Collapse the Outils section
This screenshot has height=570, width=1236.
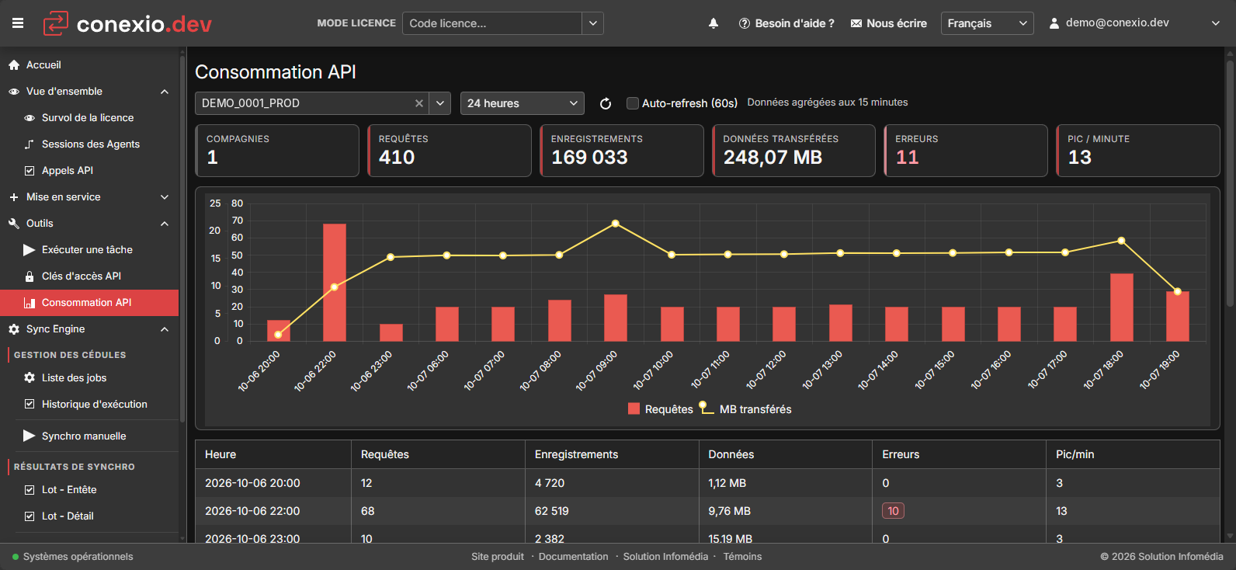(165, 224)
